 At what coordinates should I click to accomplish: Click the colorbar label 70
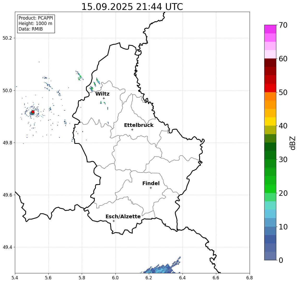click(283, 25)
